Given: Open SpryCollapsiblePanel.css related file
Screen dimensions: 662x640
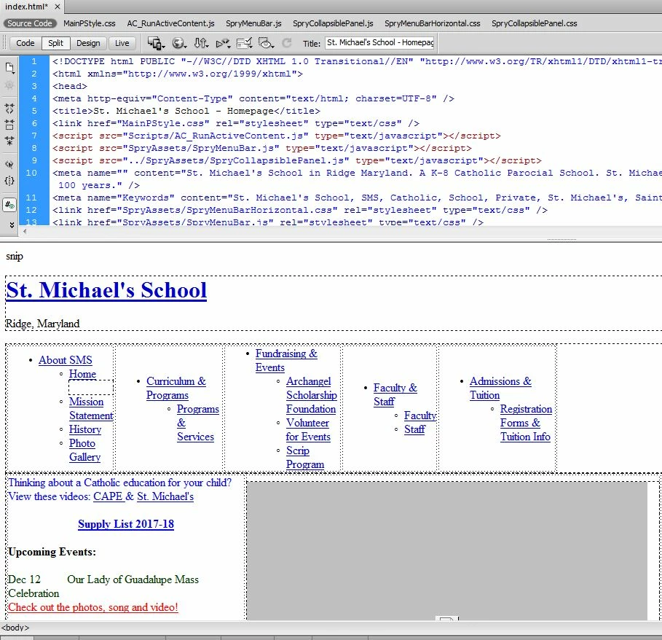Looking at the screenshot, I should [x=534, y=23].
